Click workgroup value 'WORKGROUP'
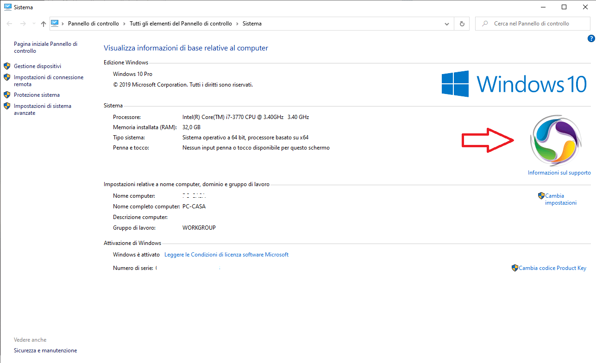Viewport: 596px width, 363px height. 199,228
